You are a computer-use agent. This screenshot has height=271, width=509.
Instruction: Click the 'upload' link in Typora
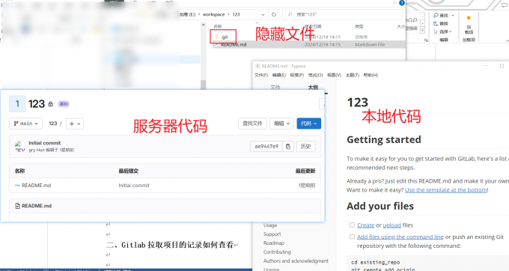pyautogui.click(x=391, y=225)
